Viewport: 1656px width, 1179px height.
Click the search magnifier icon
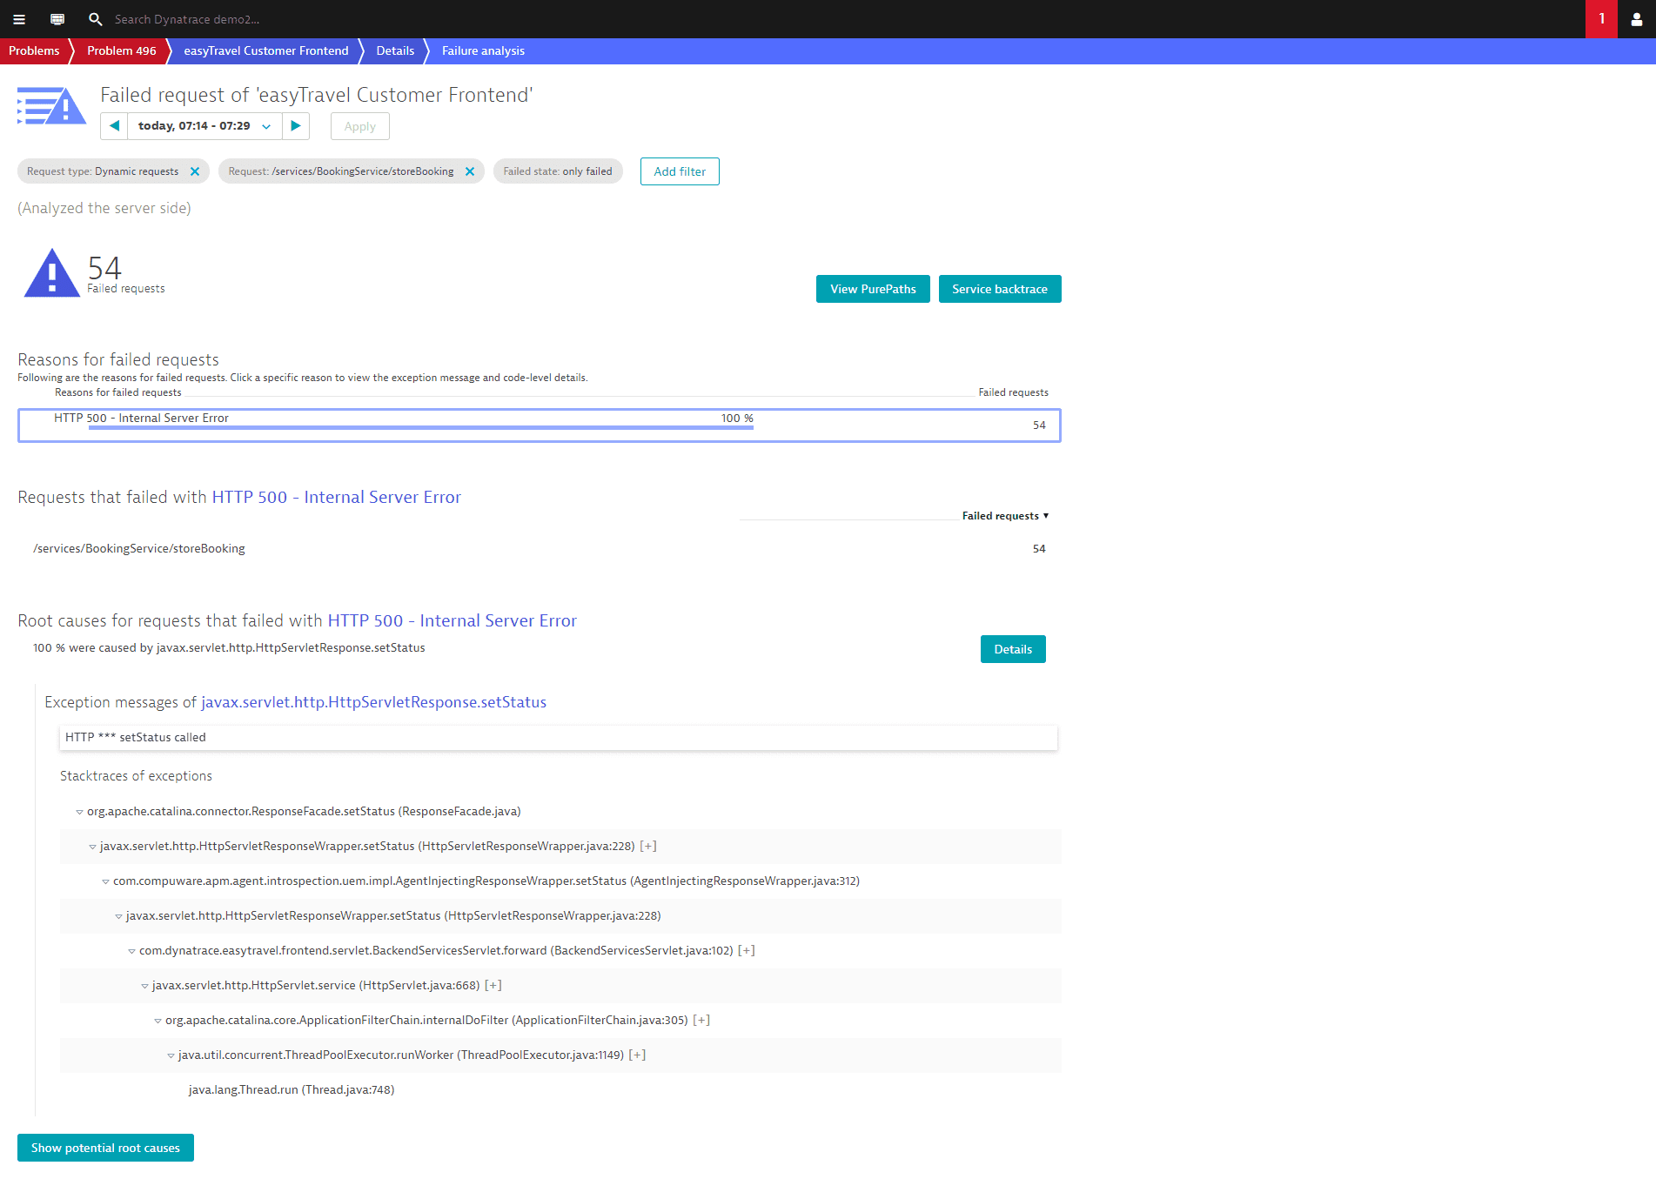click(x=96, y=19)
